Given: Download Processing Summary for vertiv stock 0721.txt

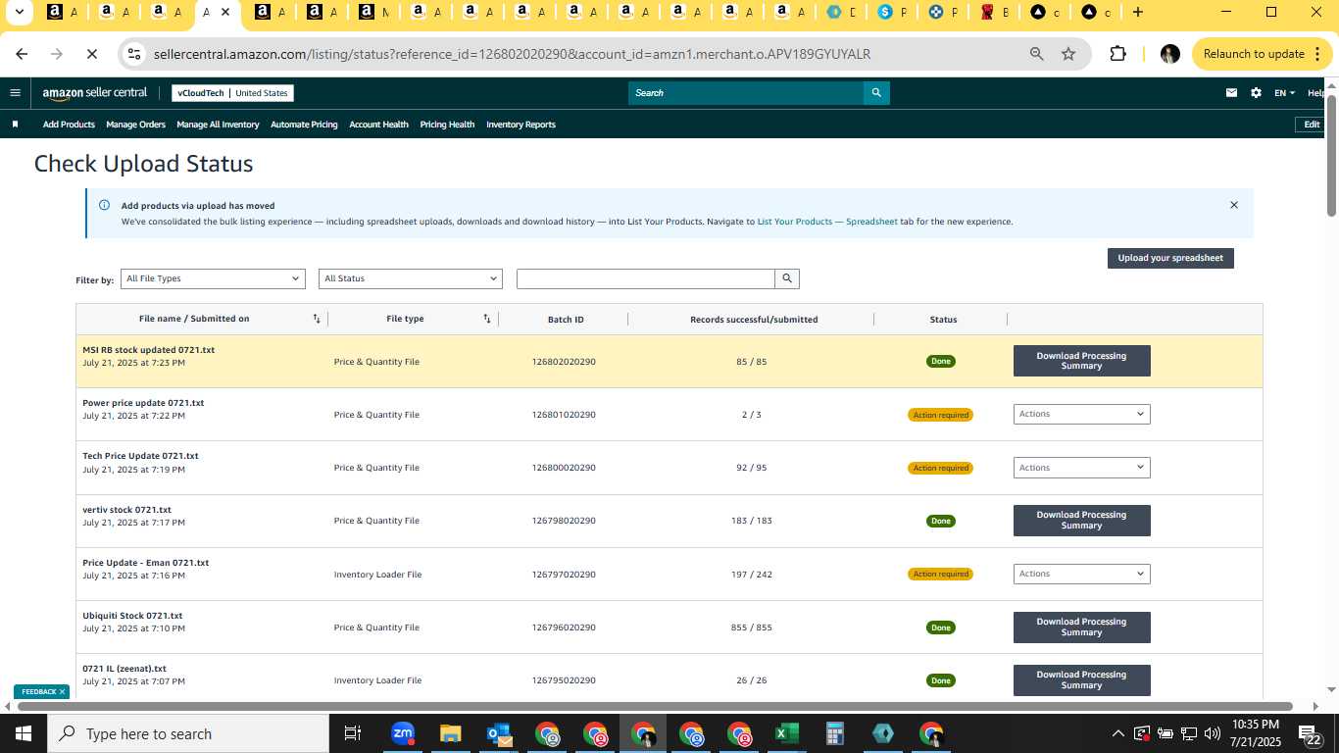Looking at the screenshot, I should pyautogui.click(x=1081, y=520).
